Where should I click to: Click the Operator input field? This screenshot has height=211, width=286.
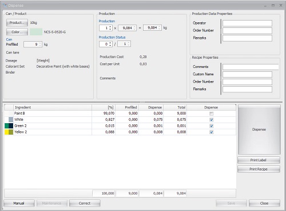[x=247, y=23]
